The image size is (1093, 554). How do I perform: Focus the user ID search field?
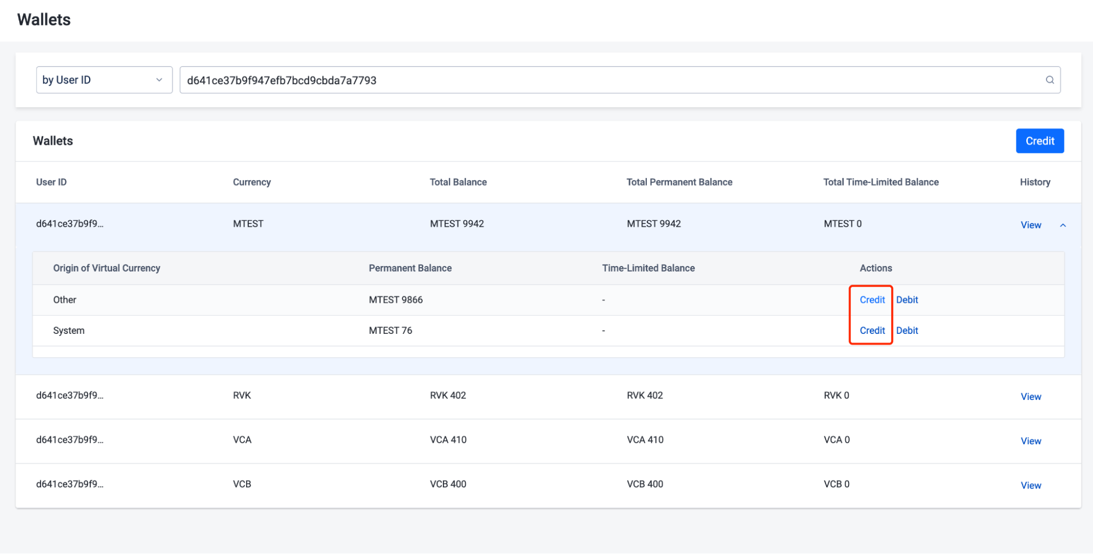click(619, 80)
